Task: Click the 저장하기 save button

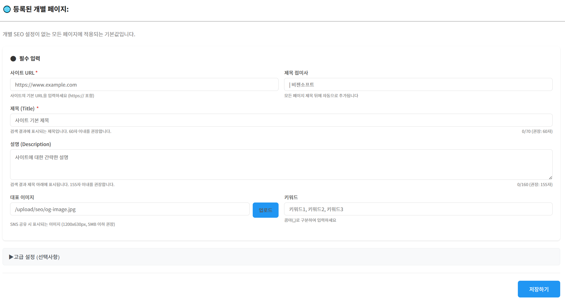Action: (x=539, y=289)
